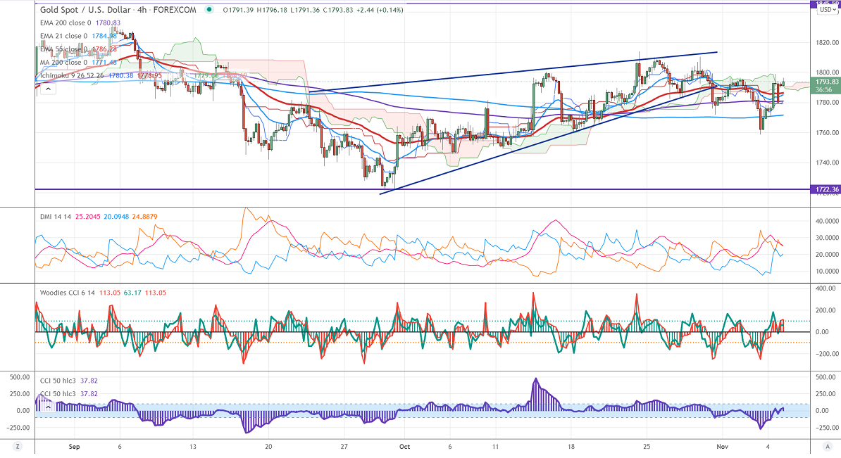Click the 10.0000 DMI axis value
841x458 pixels.
point(827,271)
